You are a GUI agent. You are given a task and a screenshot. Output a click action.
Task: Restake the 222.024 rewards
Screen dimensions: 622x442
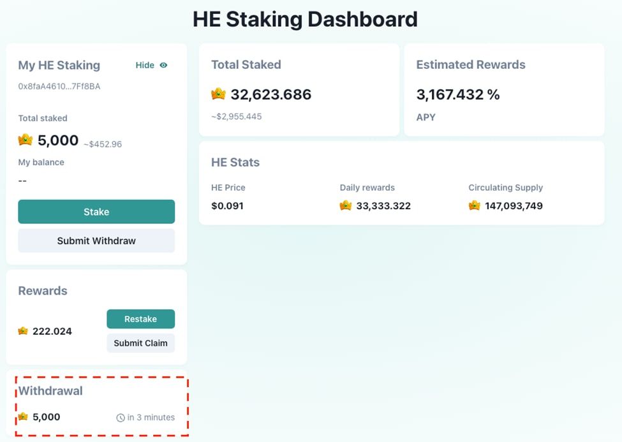coord(140,319)
